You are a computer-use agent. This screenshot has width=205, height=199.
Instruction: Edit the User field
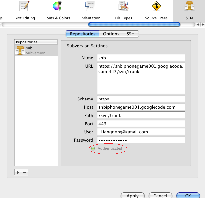tap(141, 131)
